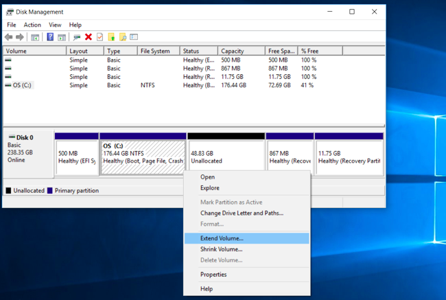Open Properties from the context menu

(x=213, y=275)
